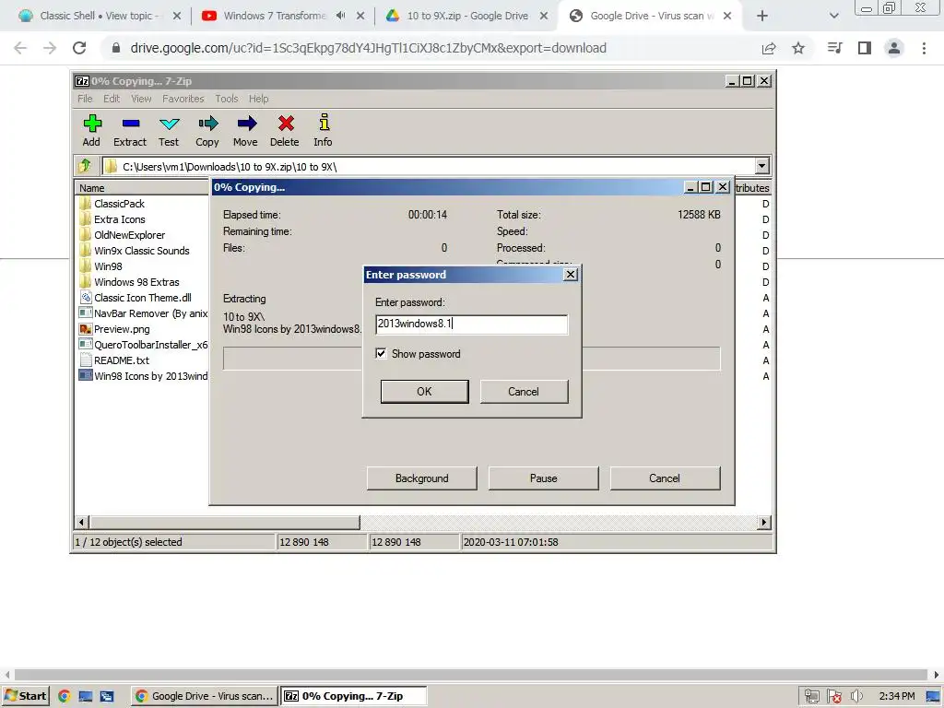Viewport: 944px width, 708px height.
Task: Open the 7-Zip Edit menu
Action: tap(112, 99)
